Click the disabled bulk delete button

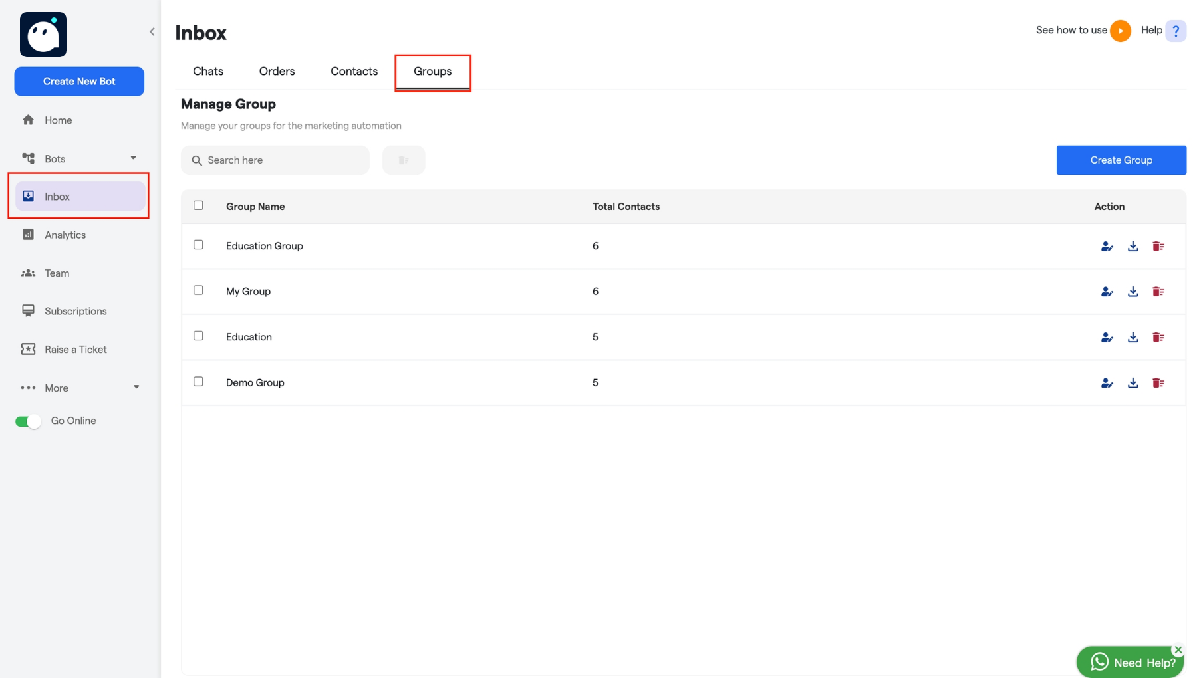[404, 160]
